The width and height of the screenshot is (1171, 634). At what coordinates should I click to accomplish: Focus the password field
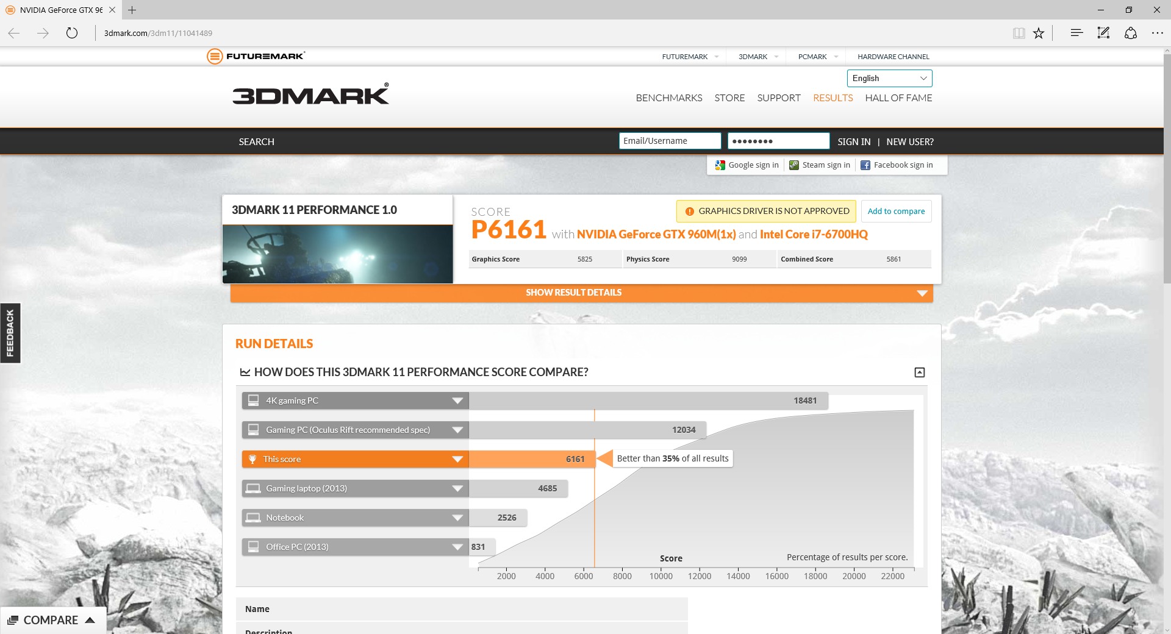coord(778,141)
